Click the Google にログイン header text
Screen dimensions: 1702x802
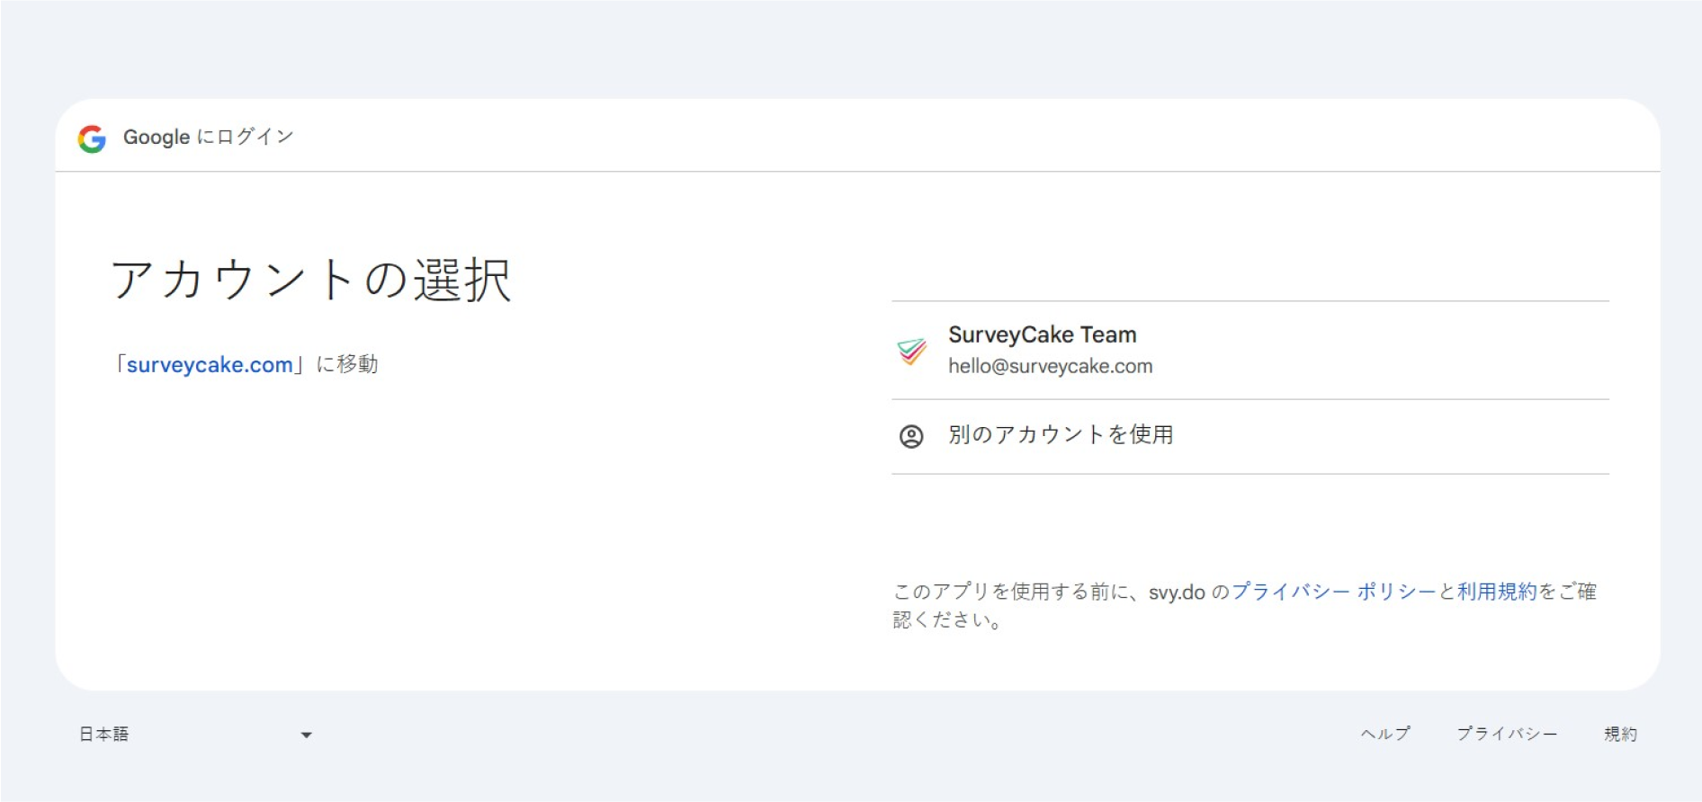[209, 137]
